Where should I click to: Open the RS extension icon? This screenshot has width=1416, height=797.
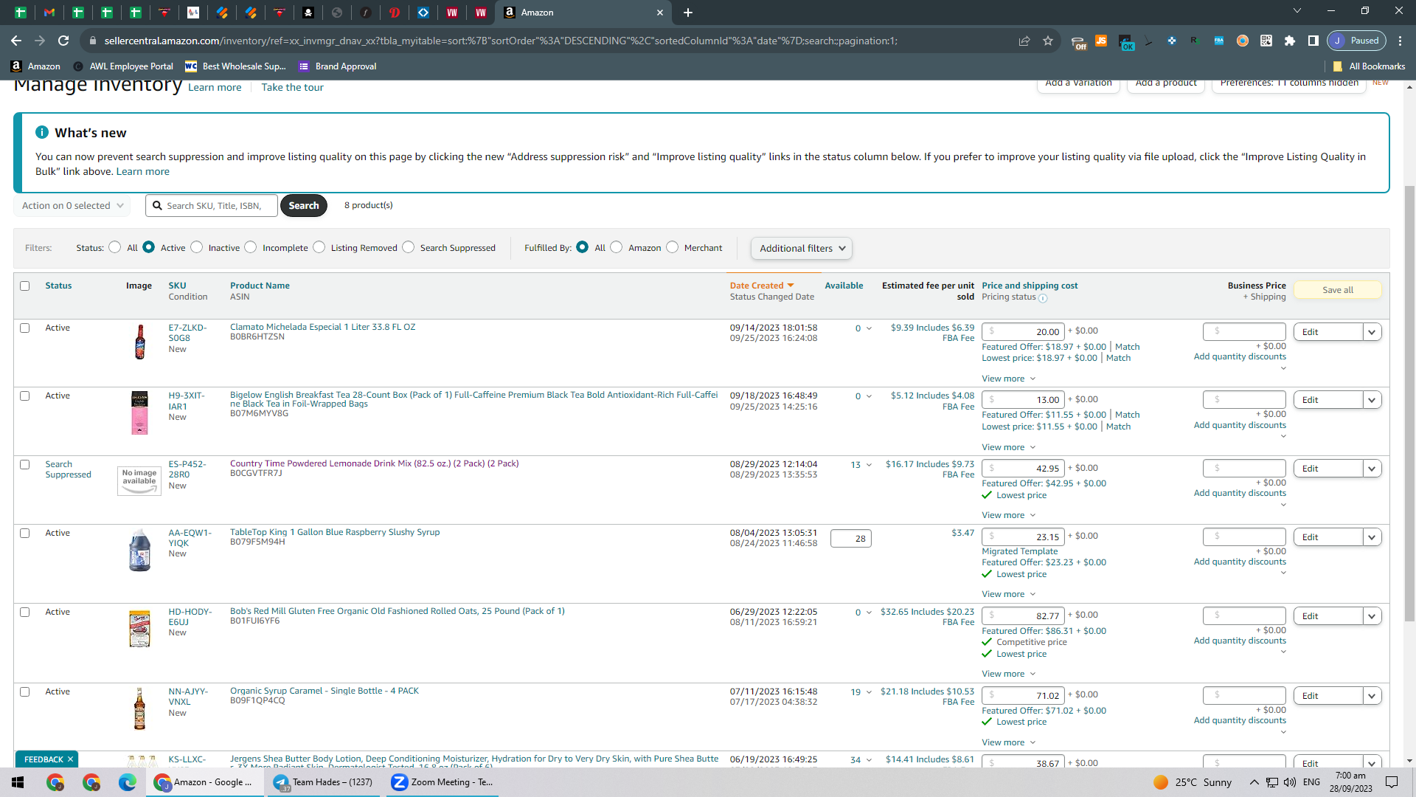coord(1194,41)
